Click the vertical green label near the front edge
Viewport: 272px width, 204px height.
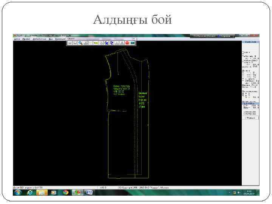[143, 100]
